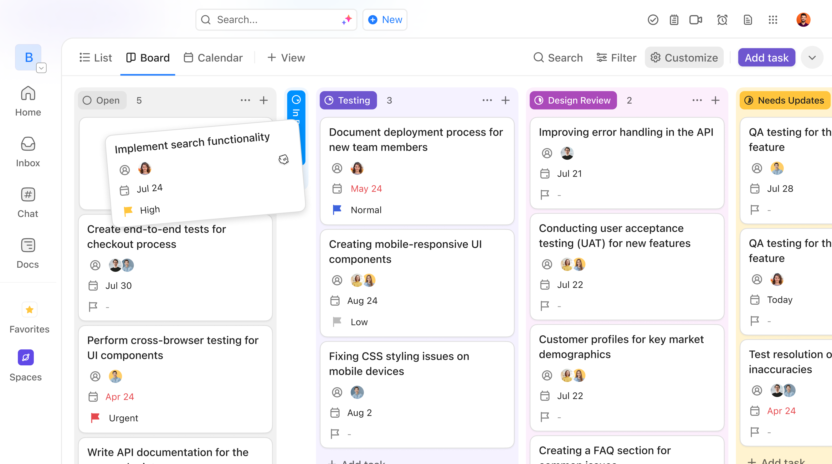Open Perform cross-browser testing card title

tap(173, 348)
